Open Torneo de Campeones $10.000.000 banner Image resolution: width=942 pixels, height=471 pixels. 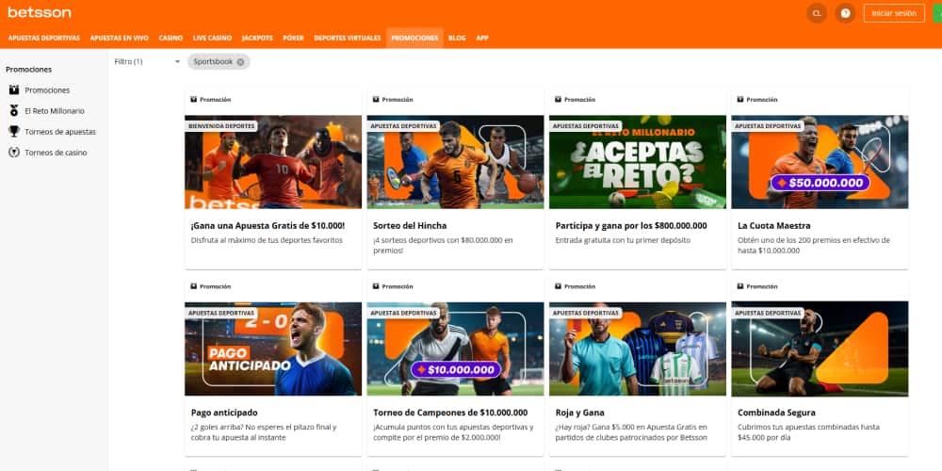455,349
